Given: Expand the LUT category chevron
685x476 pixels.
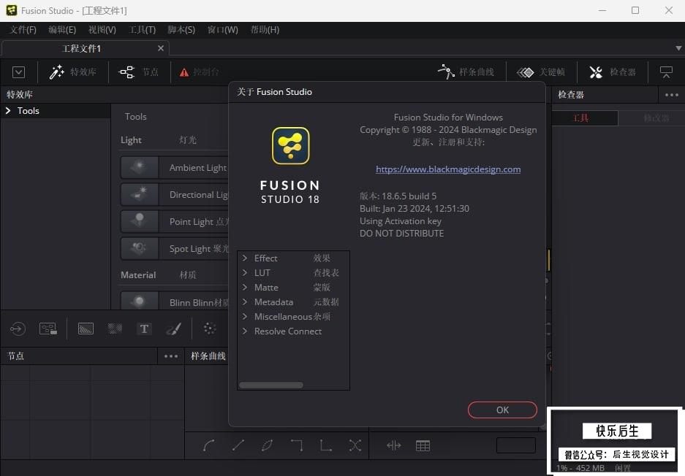Looking at the screenshot, I should click(245, 273).
